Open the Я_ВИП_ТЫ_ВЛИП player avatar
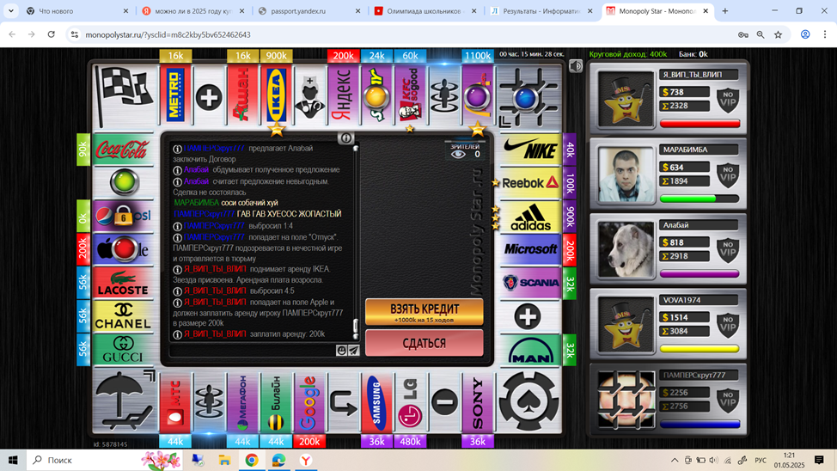Viewport: 837px width, 471px height. coord(626,100)
